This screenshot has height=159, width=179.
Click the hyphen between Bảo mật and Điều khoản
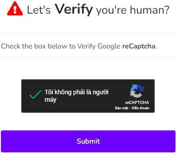pos(130,108)
